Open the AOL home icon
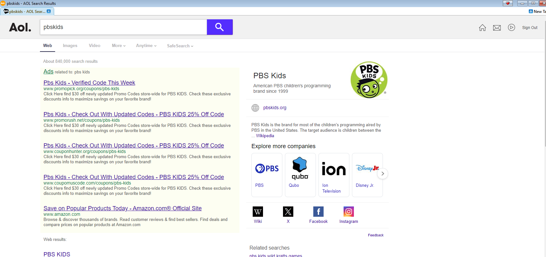Image resolution: width=546 pixels, height=257 pixels. 483,28
